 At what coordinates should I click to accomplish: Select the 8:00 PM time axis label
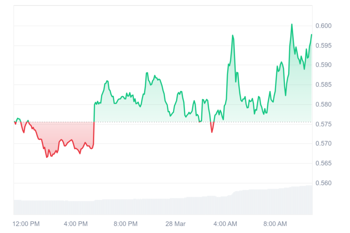126,224
